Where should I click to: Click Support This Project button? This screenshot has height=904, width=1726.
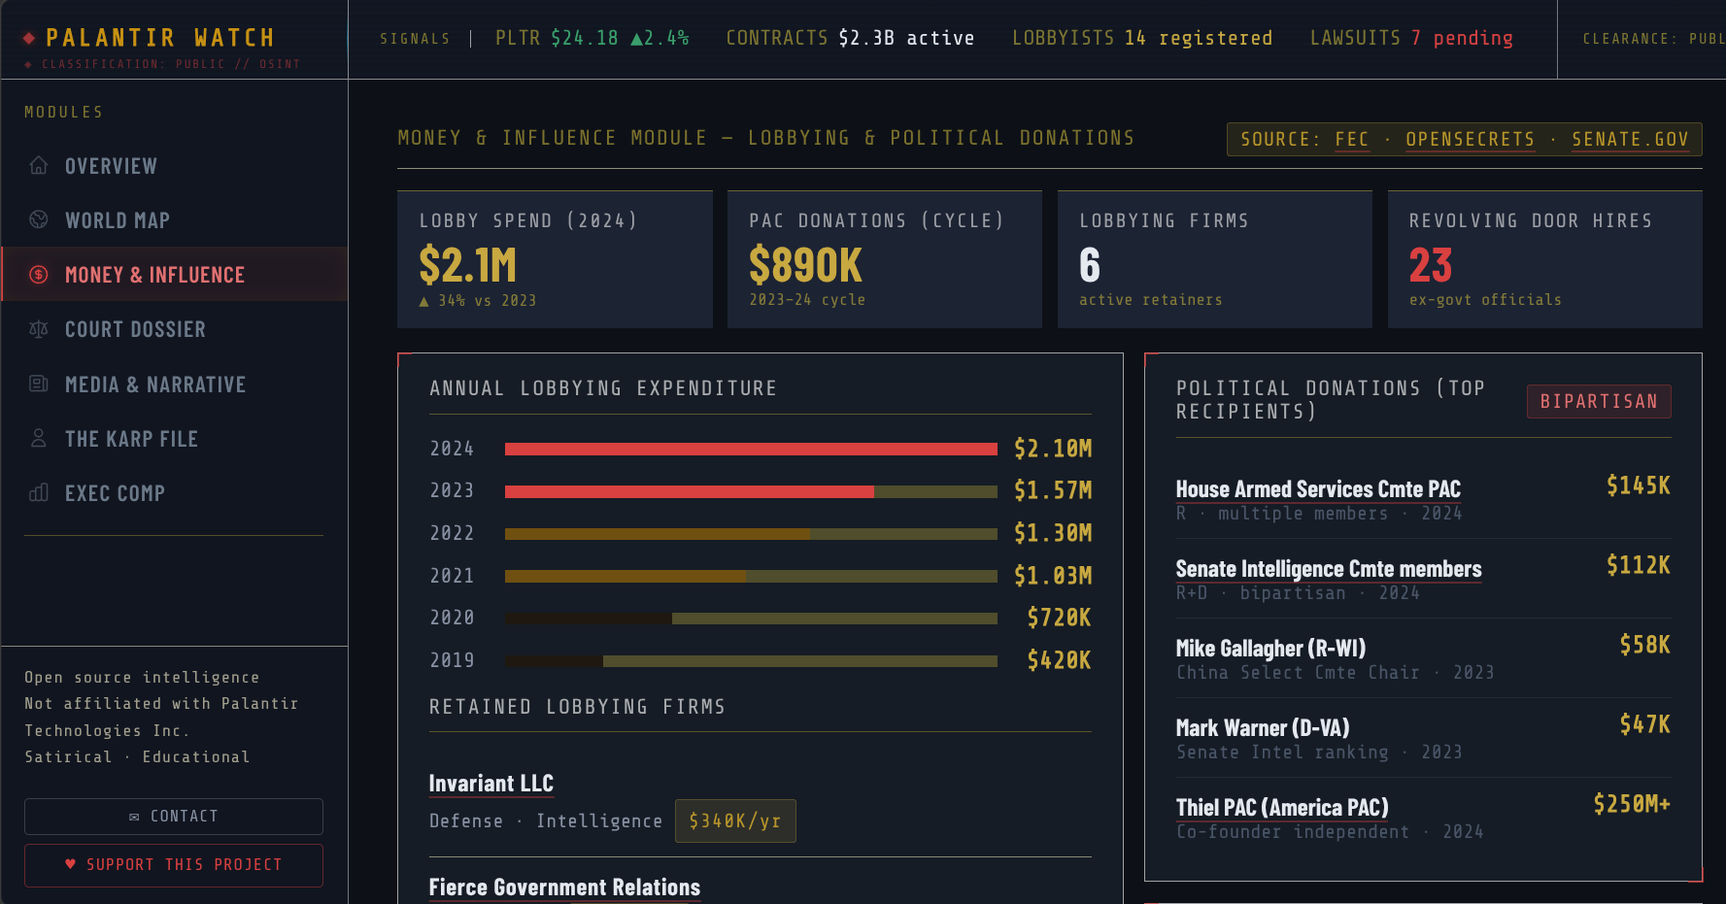coord(174,865)
